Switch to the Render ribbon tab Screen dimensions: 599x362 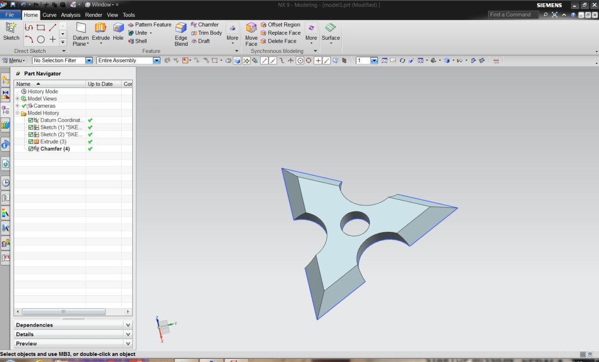tap(94, 15)
